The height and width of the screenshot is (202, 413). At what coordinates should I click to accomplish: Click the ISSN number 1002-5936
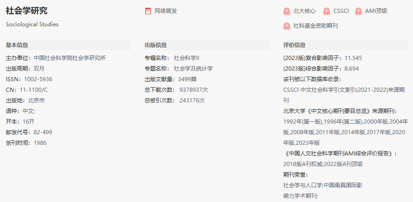click(38, 79)
